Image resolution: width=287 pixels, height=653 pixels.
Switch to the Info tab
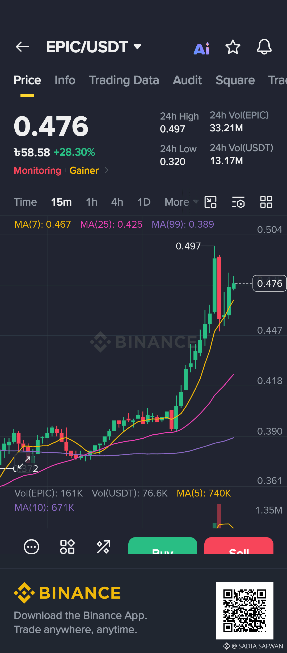click(x=65, y=80)
